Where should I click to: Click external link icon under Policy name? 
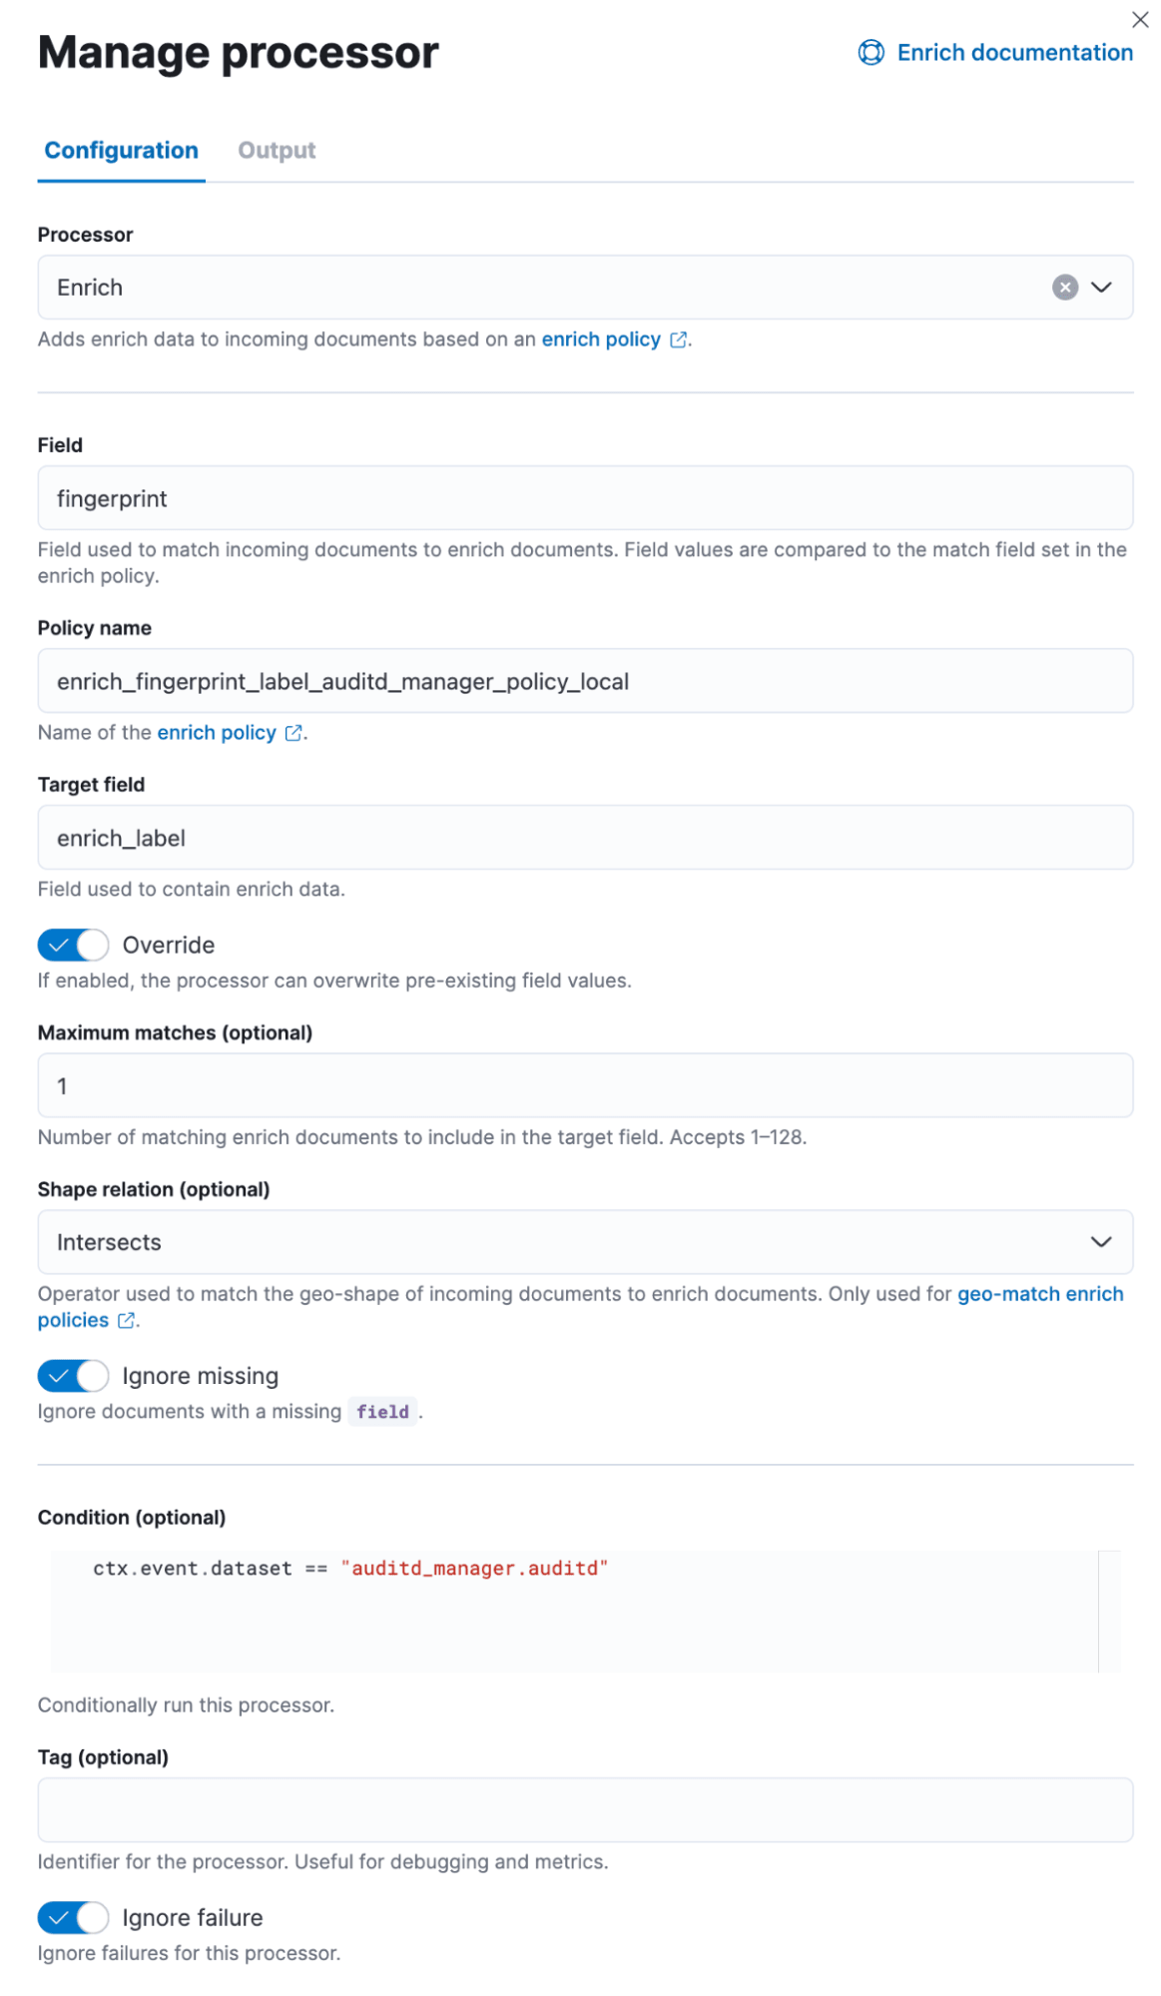pyautogui.click(x=293, y=734)
